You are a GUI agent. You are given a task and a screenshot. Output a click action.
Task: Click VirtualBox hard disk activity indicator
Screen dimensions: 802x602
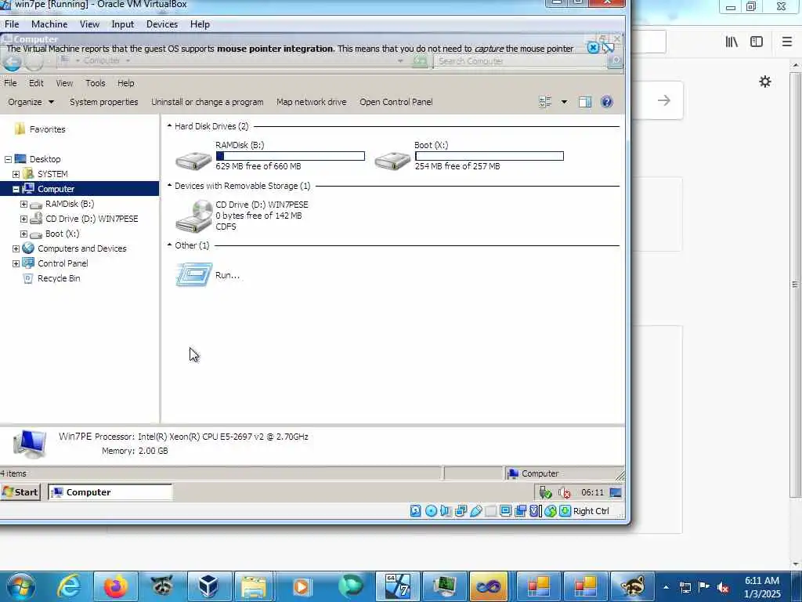point(415,511)
